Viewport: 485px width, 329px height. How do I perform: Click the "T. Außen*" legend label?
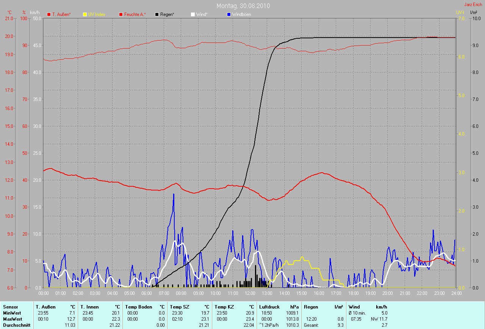tap(61, 14)
